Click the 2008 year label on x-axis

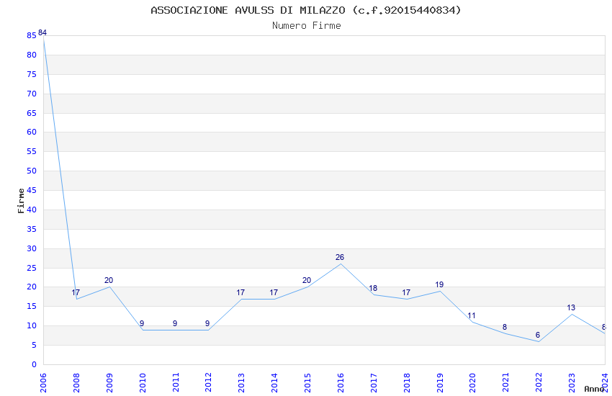[76, 383]
